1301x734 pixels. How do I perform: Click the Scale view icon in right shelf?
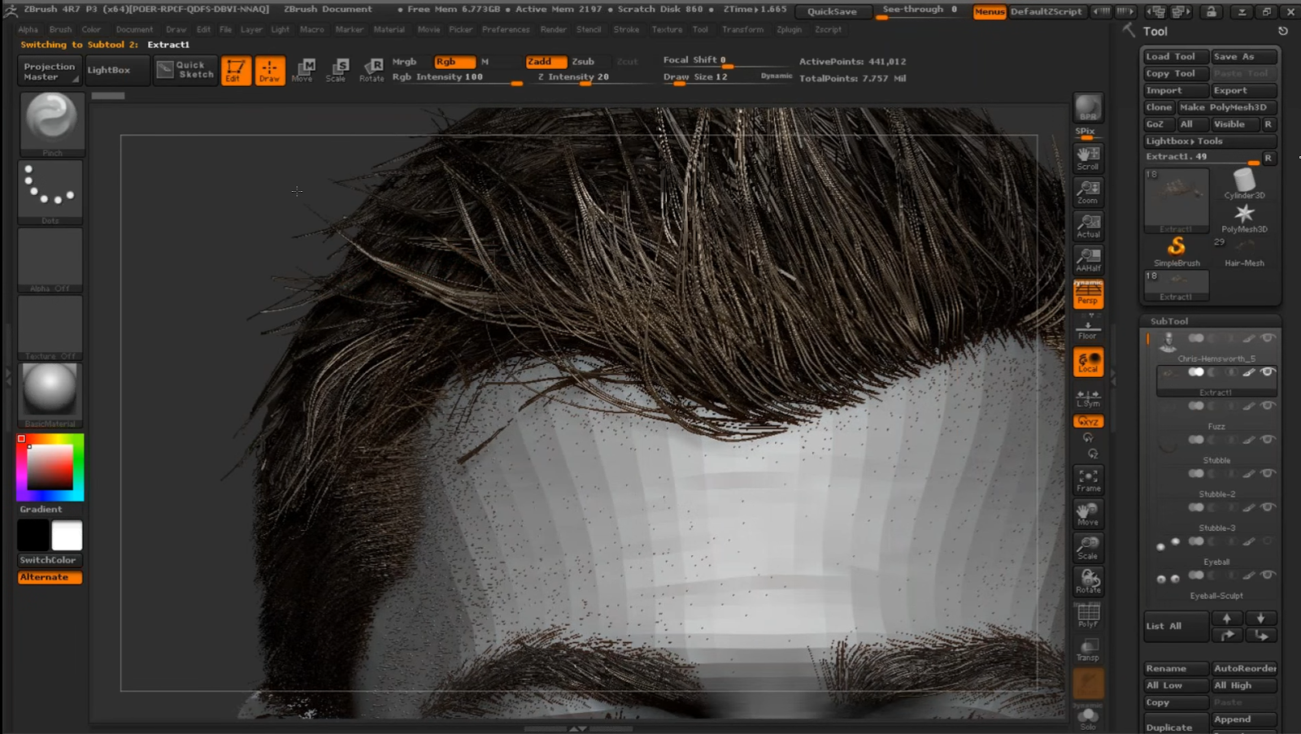coord(1088,547)
